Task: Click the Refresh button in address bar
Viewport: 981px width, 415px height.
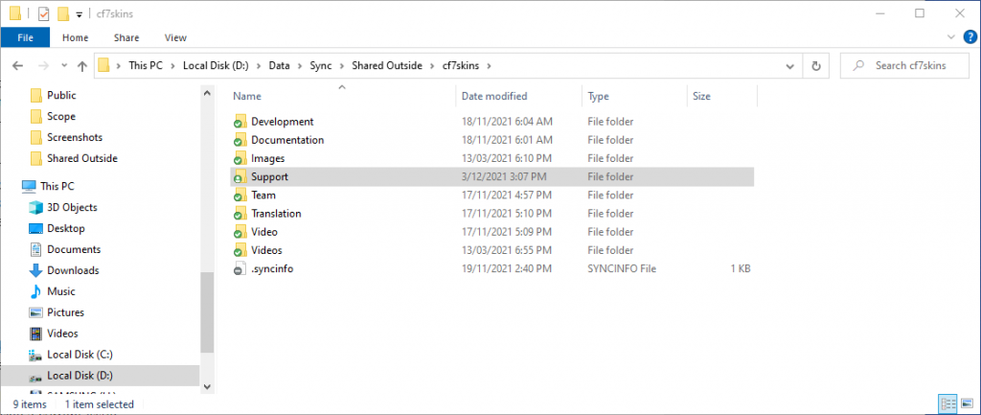Action: click(x=815, y=66)
